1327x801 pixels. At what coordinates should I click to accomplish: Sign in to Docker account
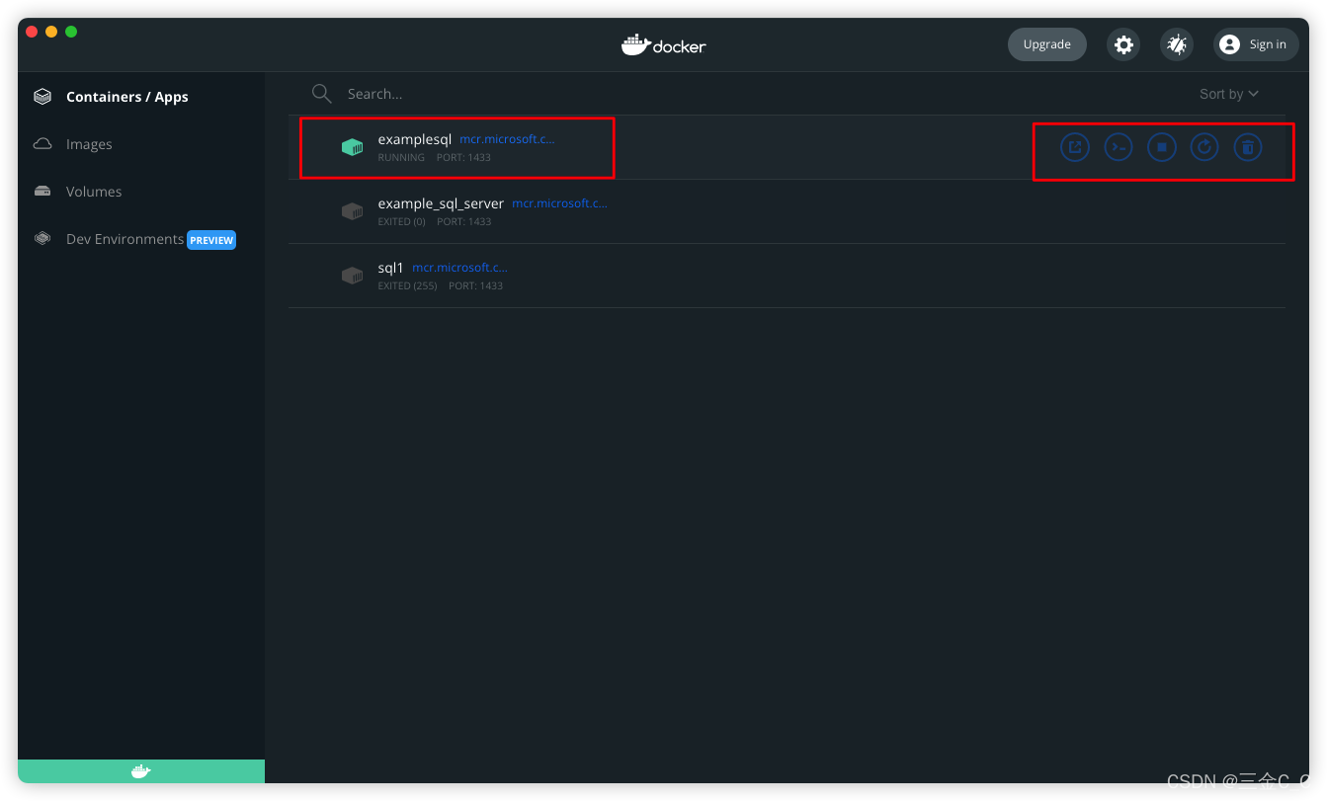(x=1256, y=44)
